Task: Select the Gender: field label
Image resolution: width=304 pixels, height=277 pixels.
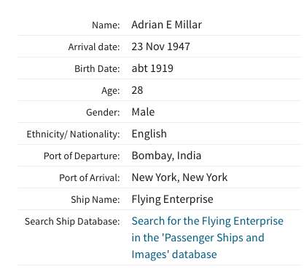Action: (x=103, y=112)
